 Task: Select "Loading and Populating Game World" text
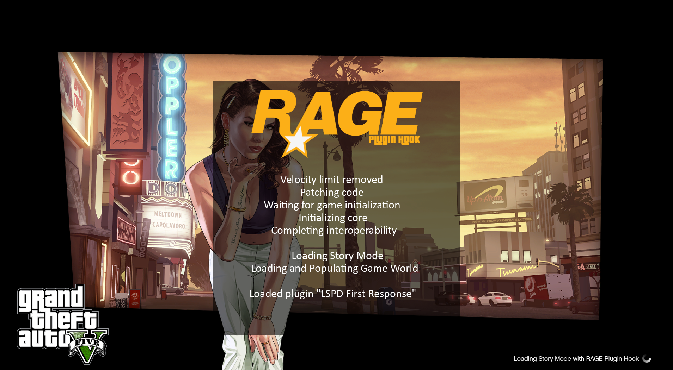(x=335, y=268)
